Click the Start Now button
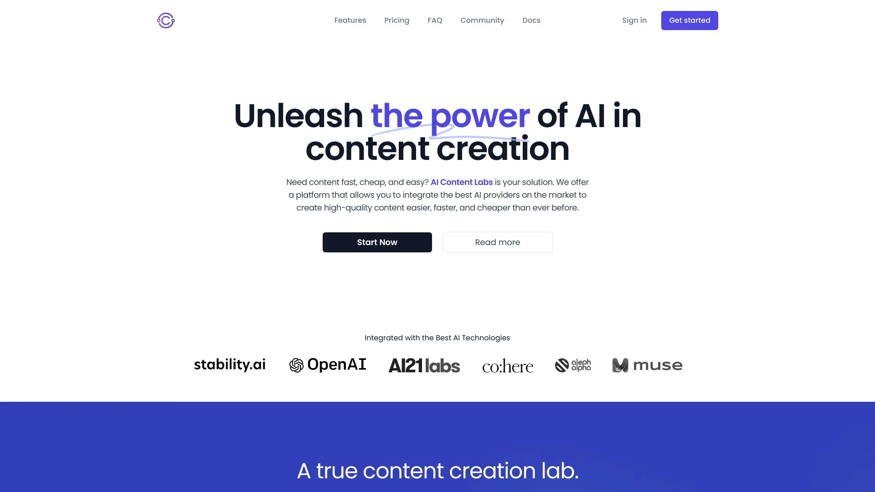 click(x=377, y=242)
